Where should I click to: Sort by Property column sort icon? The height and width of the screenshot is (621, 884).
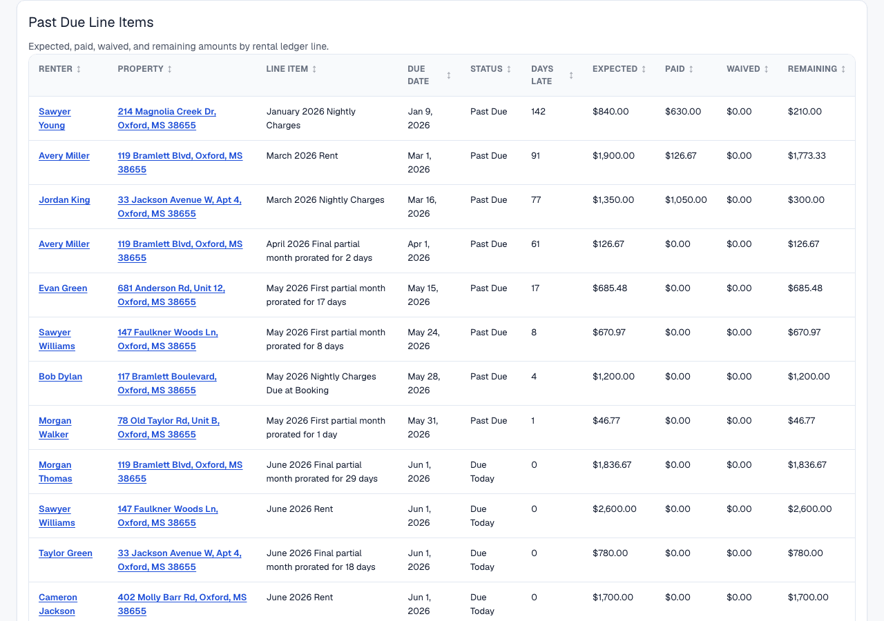170,69
